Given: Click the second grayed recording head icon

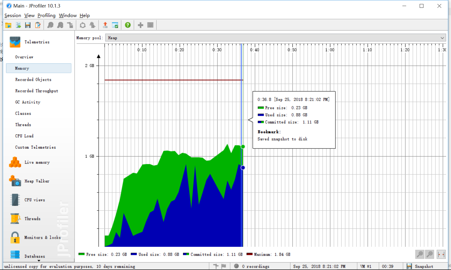Looking at the screenshot, I should 60,25.
